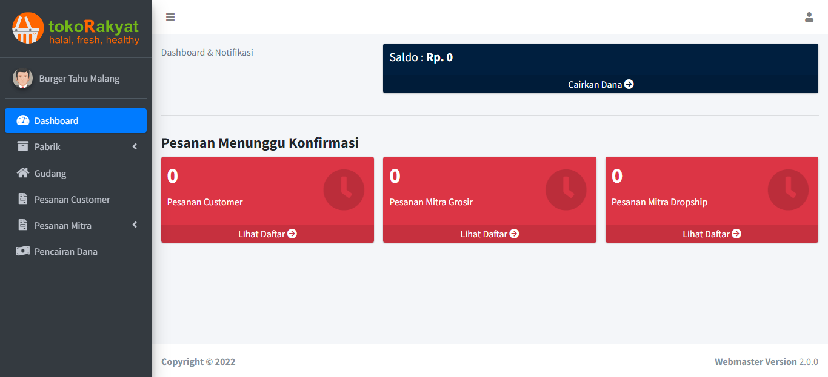View Lihat Daftar for Mitra Grosir
The height and width of the screenshot is (377, 828).
tap(489, 234)
